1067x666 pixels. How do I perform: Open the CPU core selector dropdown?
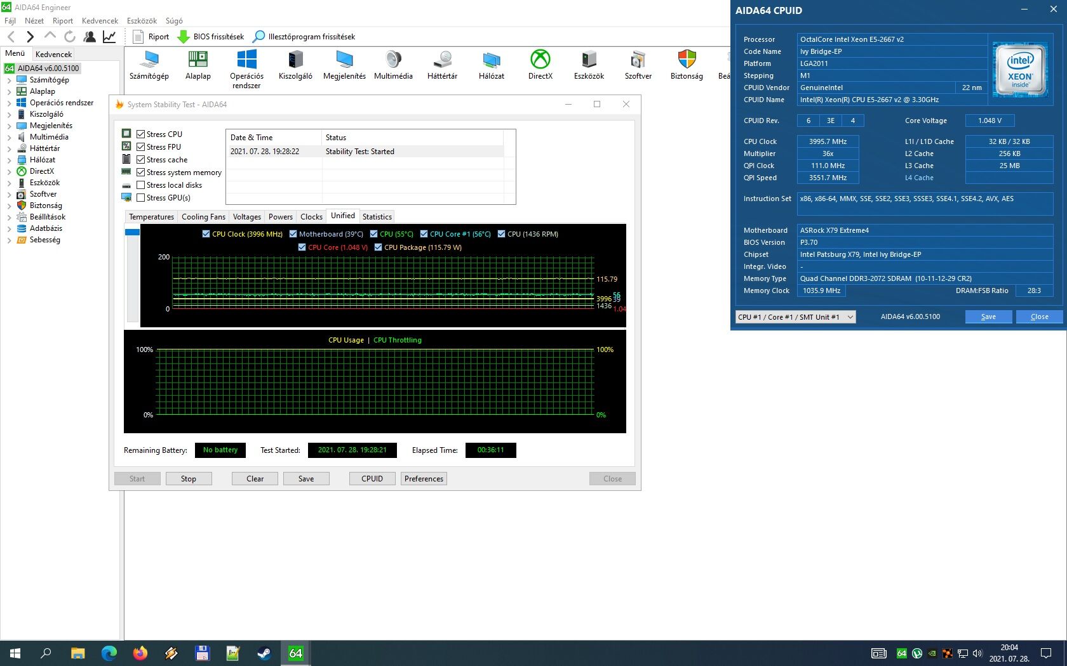796,317
